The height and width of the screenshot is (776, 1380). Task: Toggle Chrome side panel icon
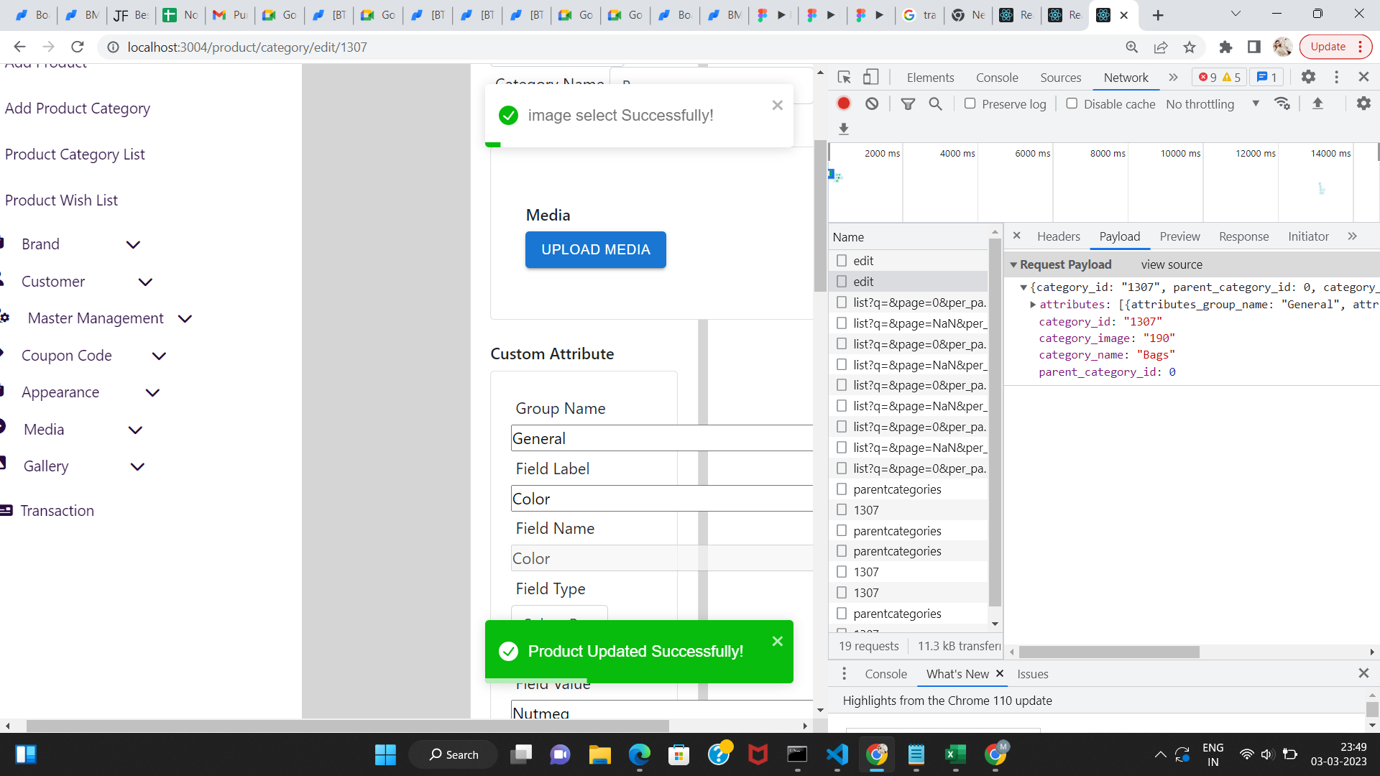[x=1254, y=47]
